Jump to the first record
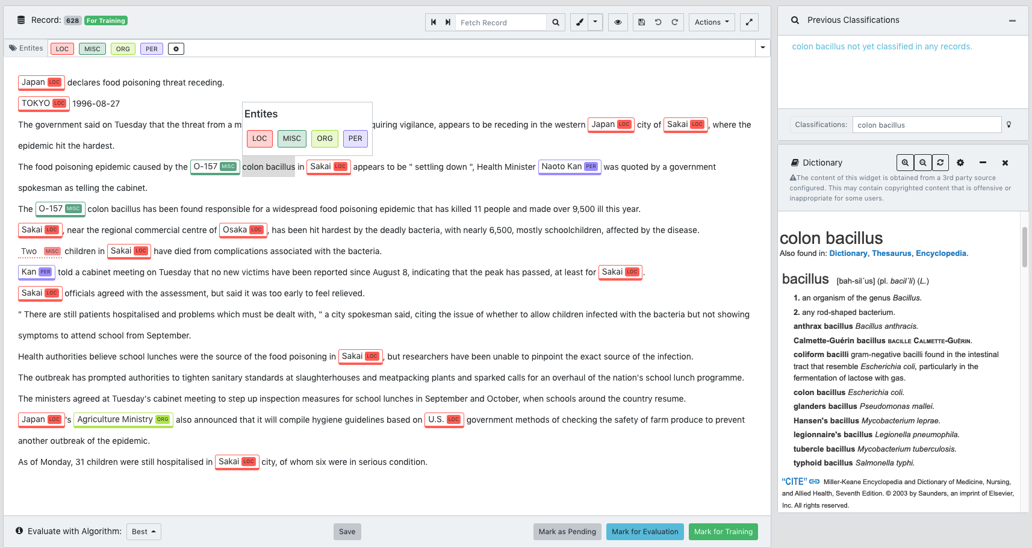 click(x=433, y=22)
